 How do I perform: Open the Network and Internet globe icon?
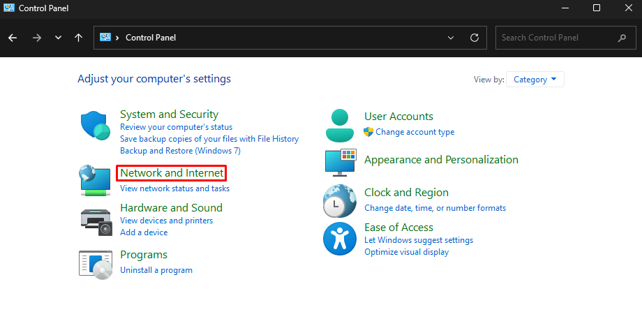[95, 181]
